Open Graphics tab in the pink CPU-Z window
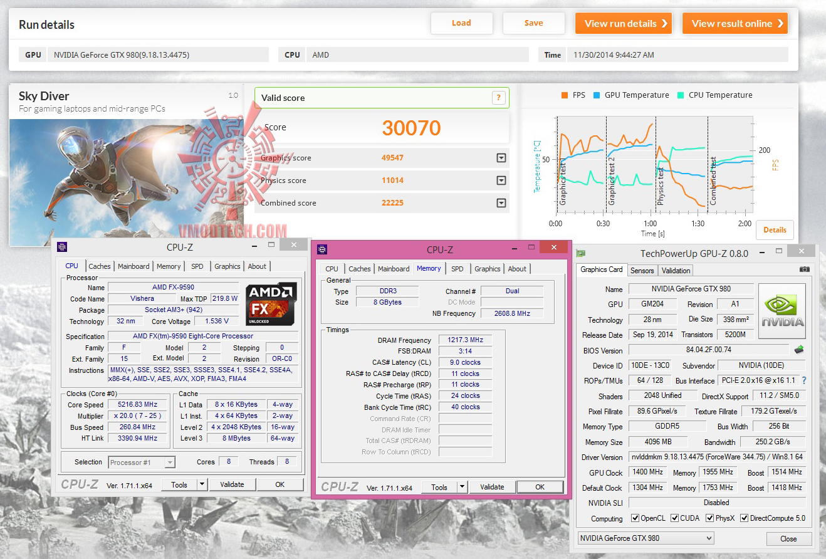Viewport: 826px width, 559px height. [x=488, y=269]
